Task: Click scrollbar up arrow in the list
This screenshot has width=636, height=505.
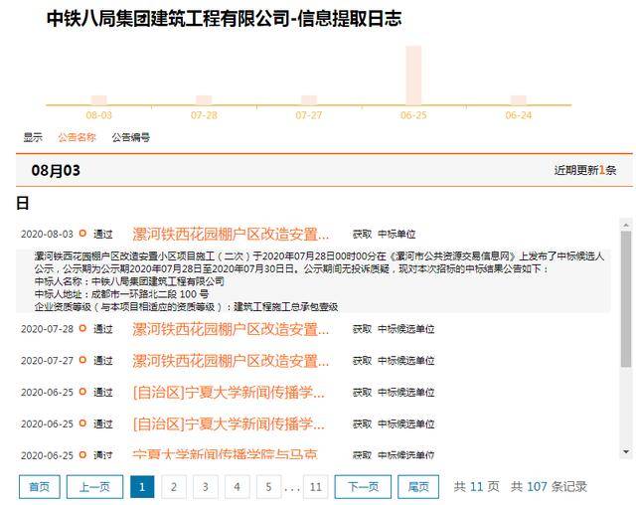Action: [626, 225]
